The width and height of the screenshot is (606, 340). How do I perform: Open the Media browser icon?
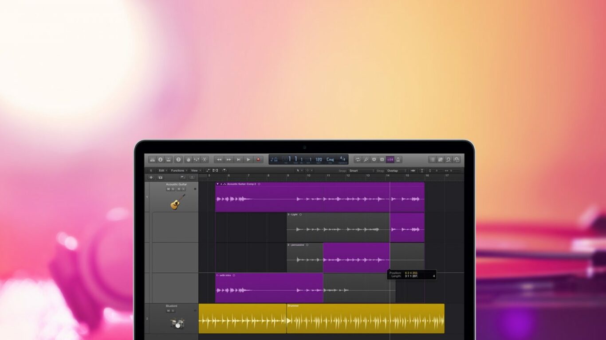pos(456,160)
